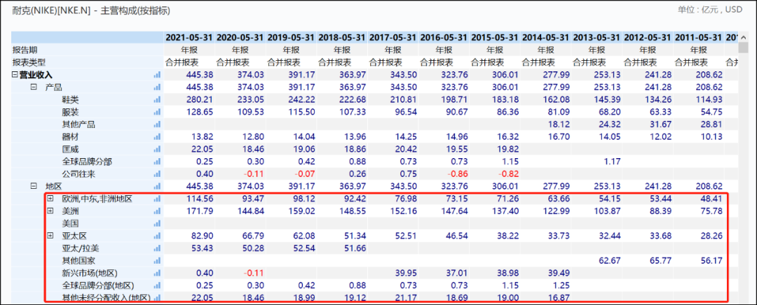Click 全球品牌分部 value 1.17 for 2013
Screen dimensions: 757x305
coord(612,162)
